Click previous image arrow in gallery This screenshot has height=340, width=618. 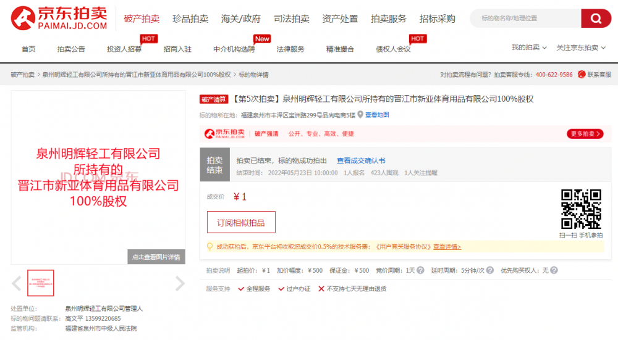tap(16, 283)
